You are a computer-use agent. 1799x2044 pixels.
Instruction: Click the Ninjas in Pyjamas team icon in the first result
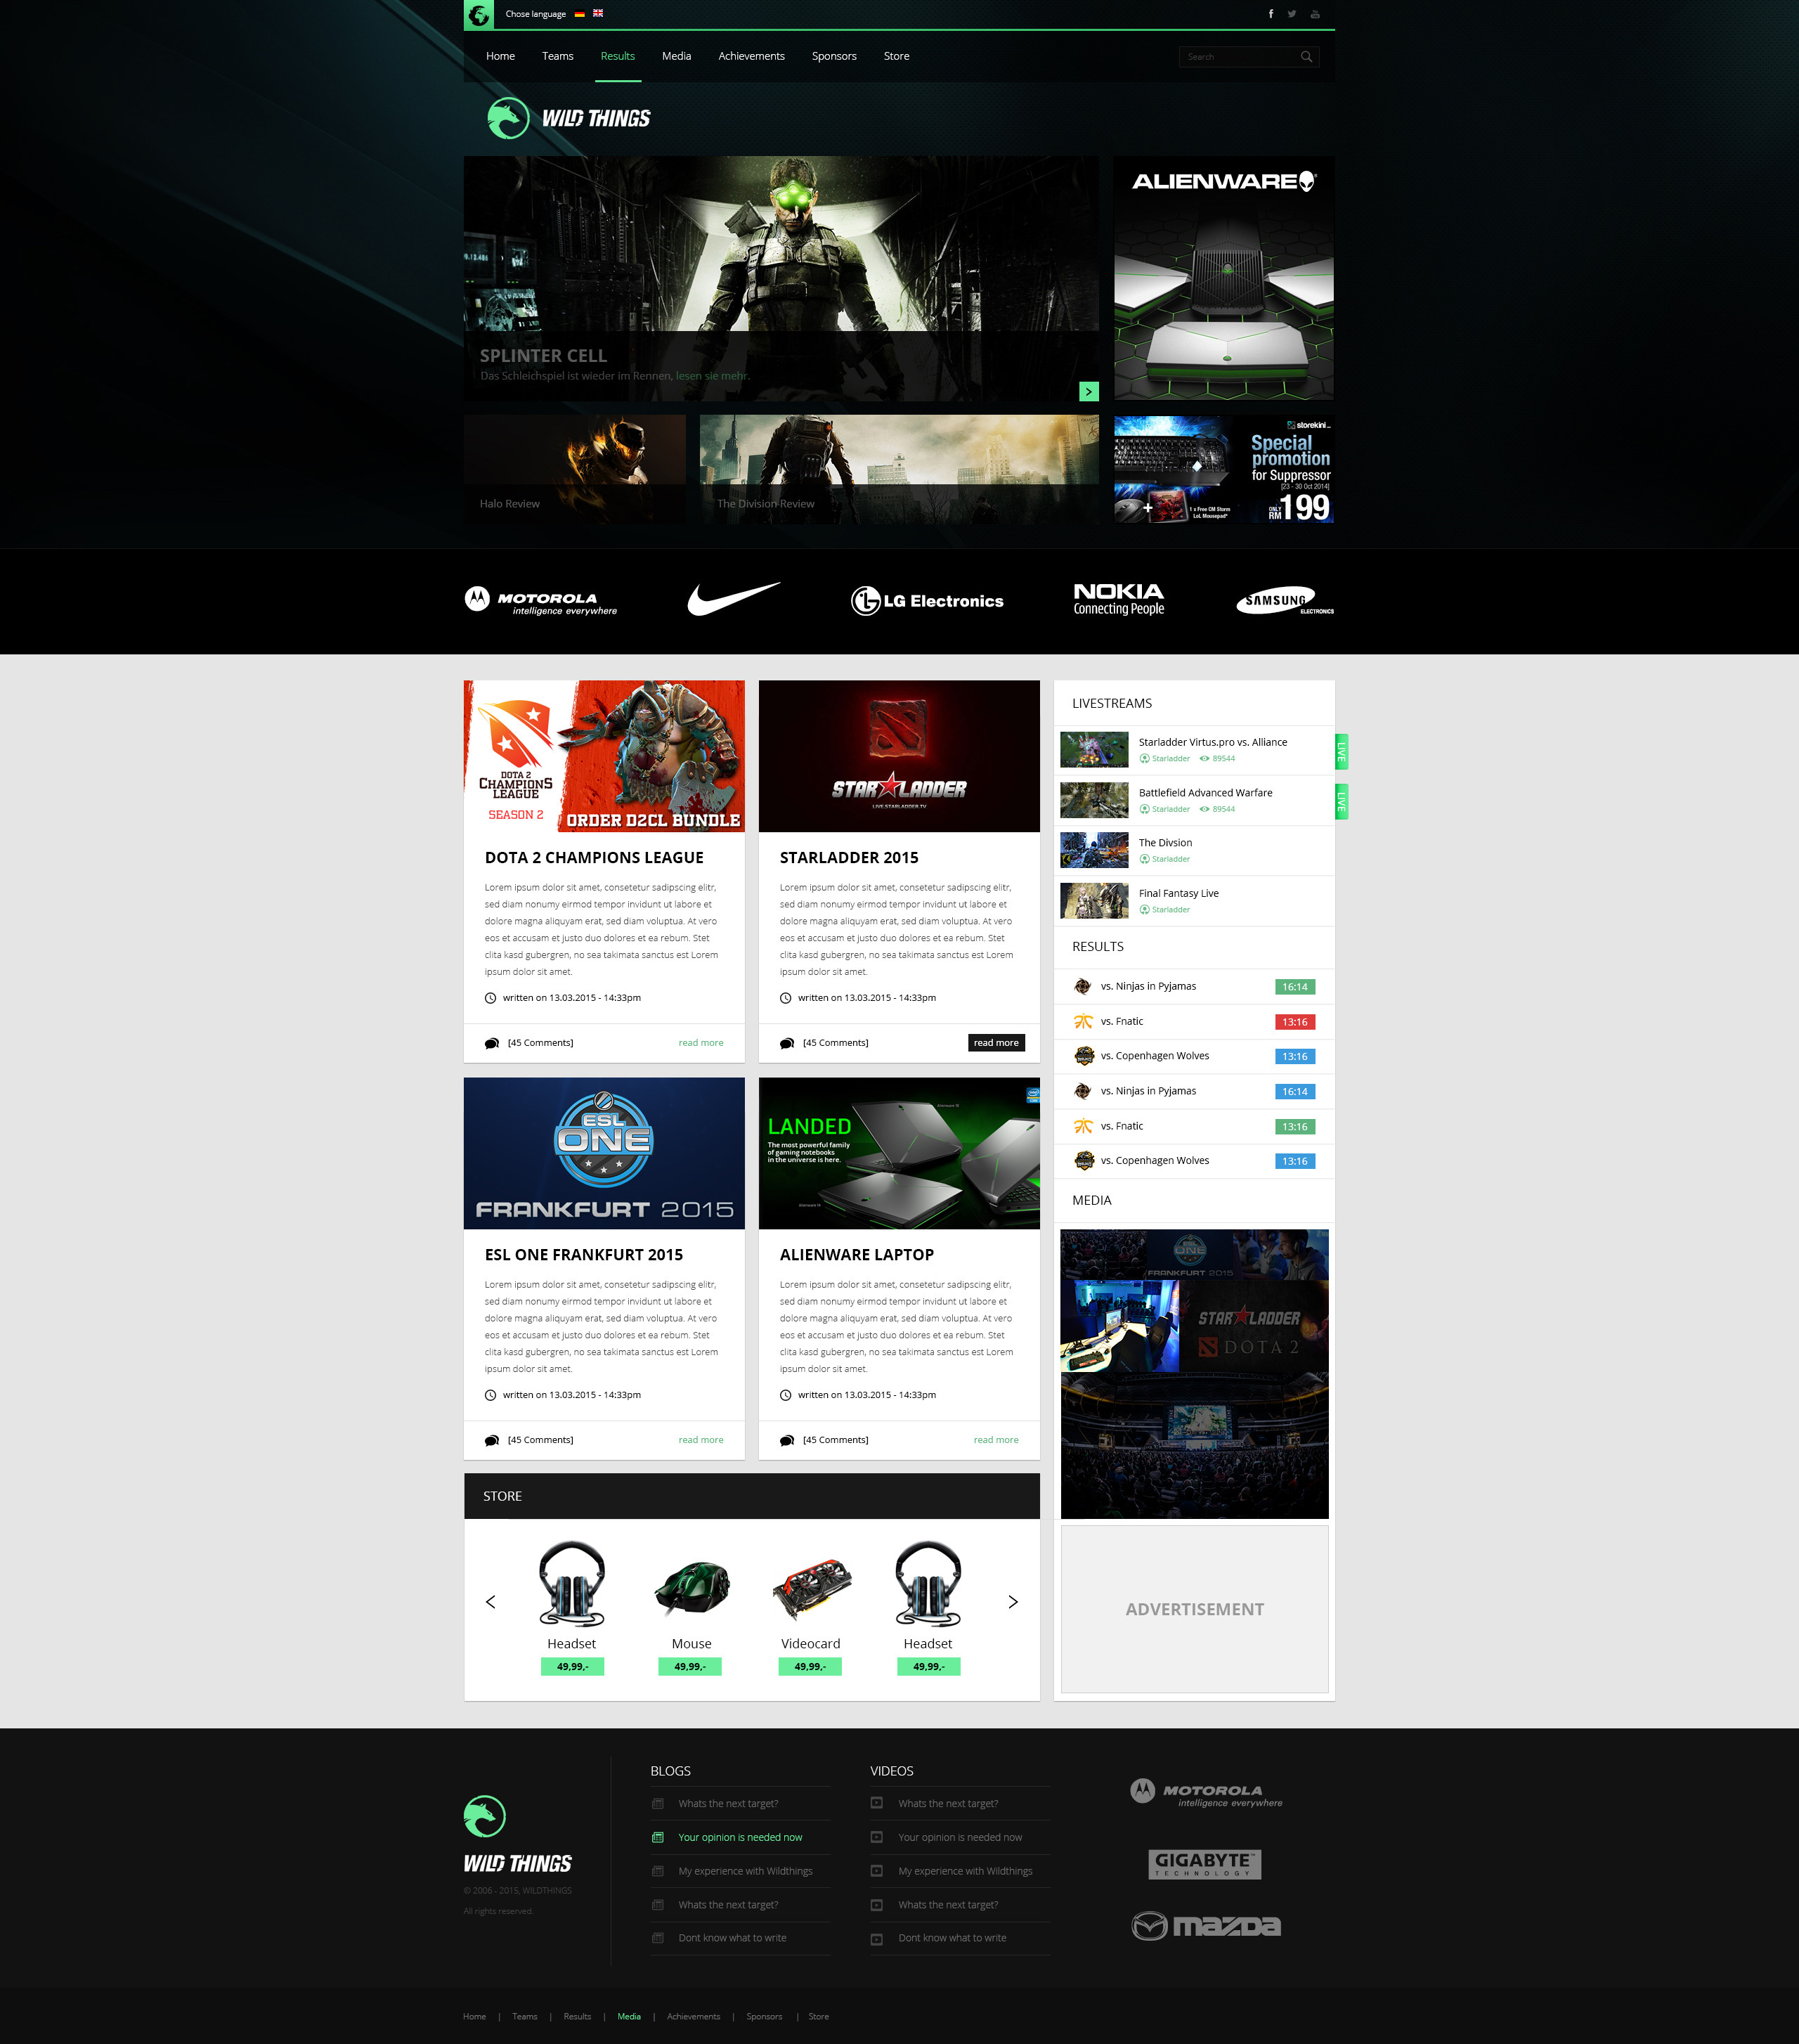[x=1083, y=987]
